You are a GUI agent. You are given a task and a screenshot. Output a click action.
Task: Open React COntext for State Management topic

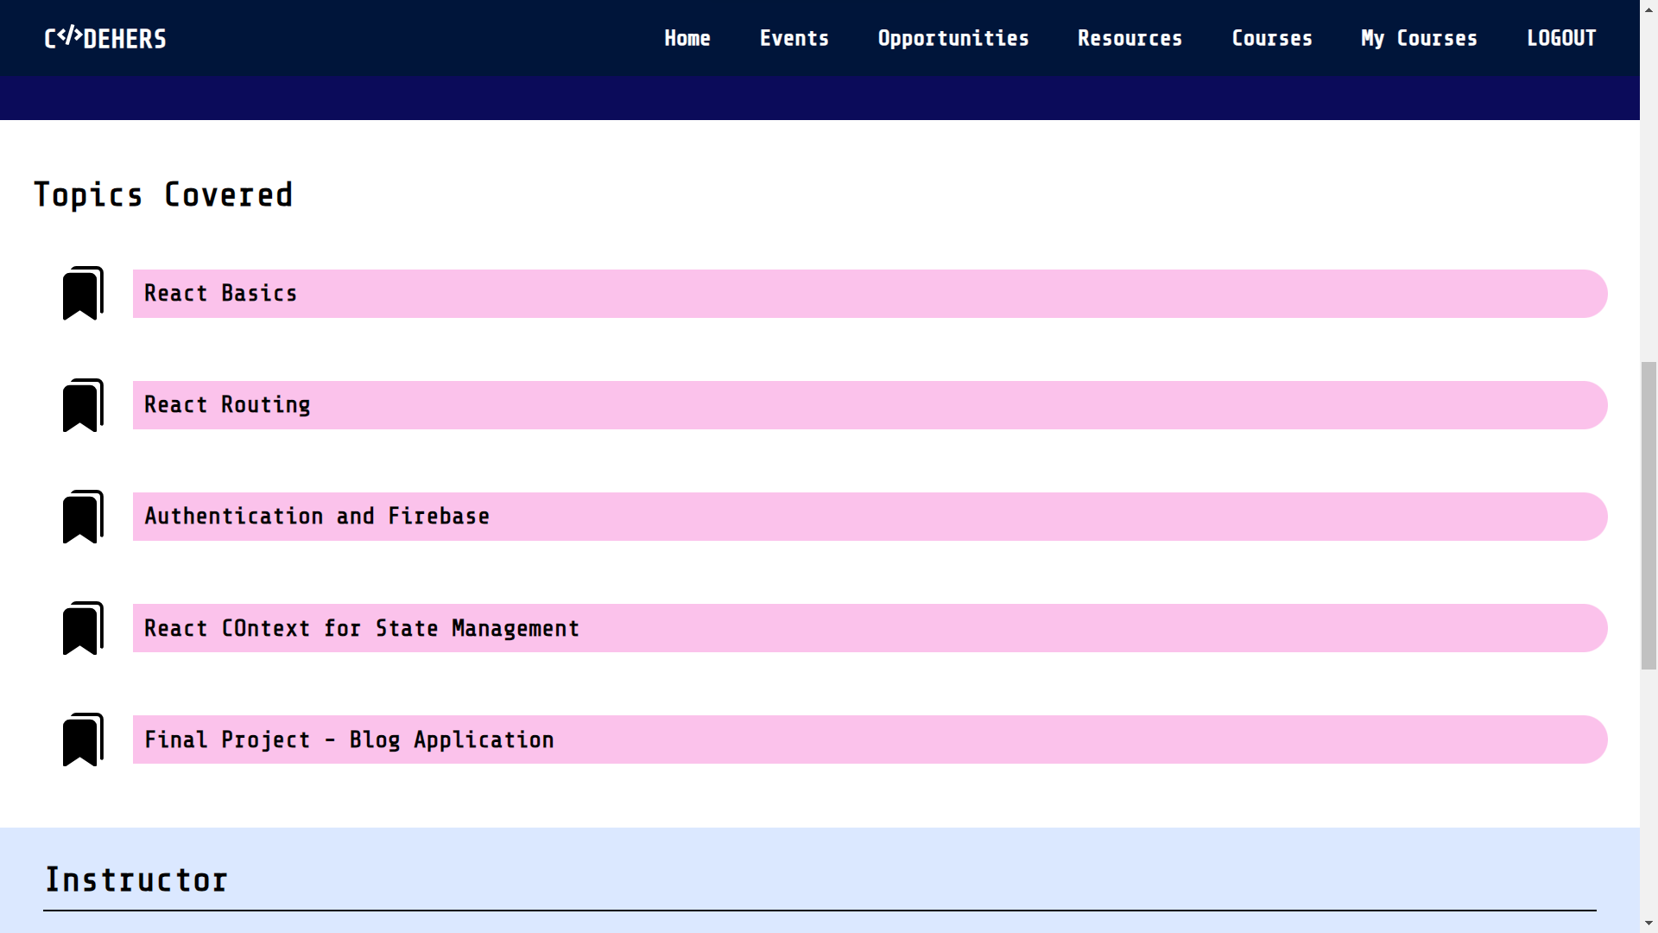point(869,628)
